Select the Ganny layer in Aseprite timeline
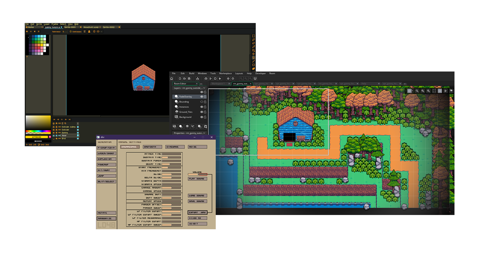 coord(65,133)
